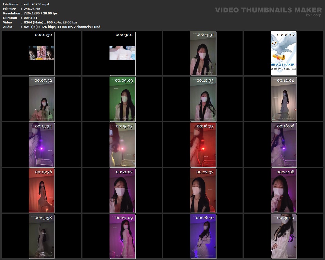Select the 00:07:32 frame thumbnail
325x260 pixels.
(41, 99)
